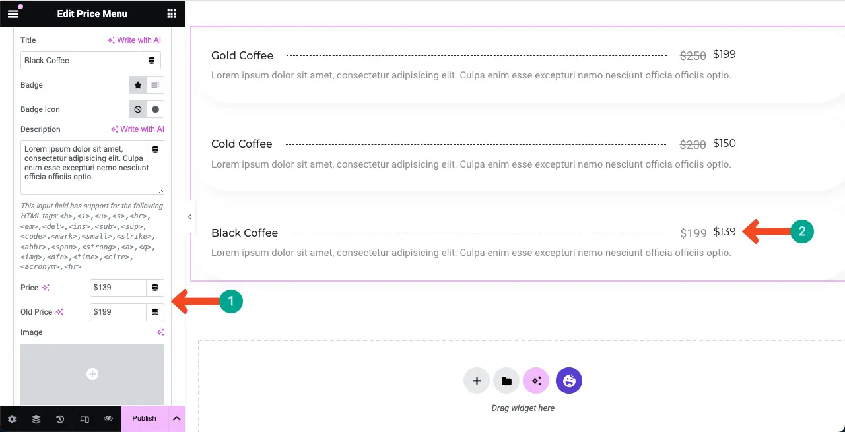Click the $199 price of Gold Coffee
845x432 pixels.
tap(724, 55)
